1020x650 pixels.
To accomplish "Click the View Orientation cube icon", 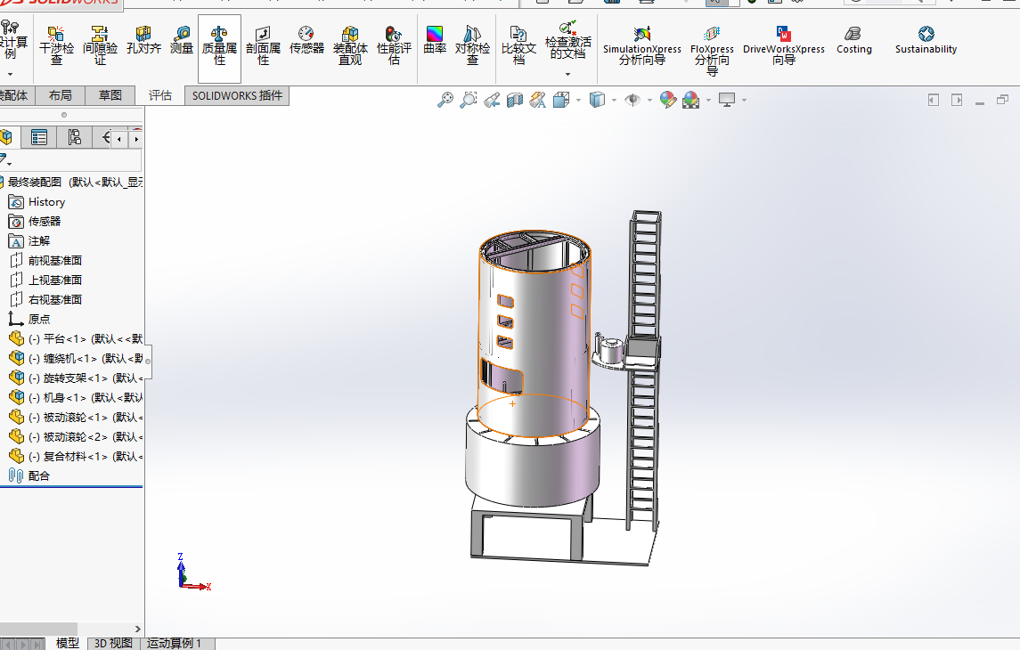I will (560, 100).
